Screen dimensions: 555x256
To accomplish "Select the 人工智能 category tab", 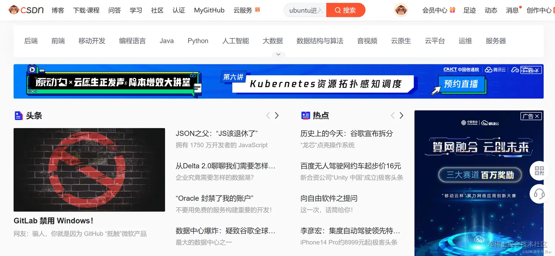I will (x=236, y=41).
